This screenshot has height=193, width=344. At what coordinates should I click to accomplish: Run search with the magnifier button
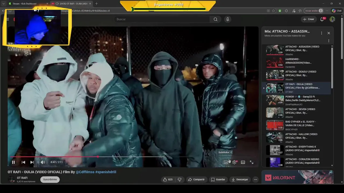(x=216, y=19)
